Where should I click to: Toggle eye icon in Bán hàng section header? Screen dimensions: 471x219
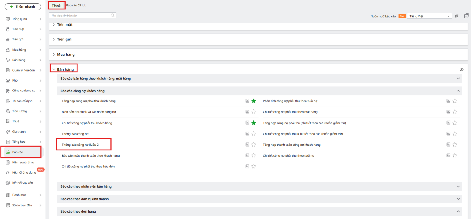[461, 70]
